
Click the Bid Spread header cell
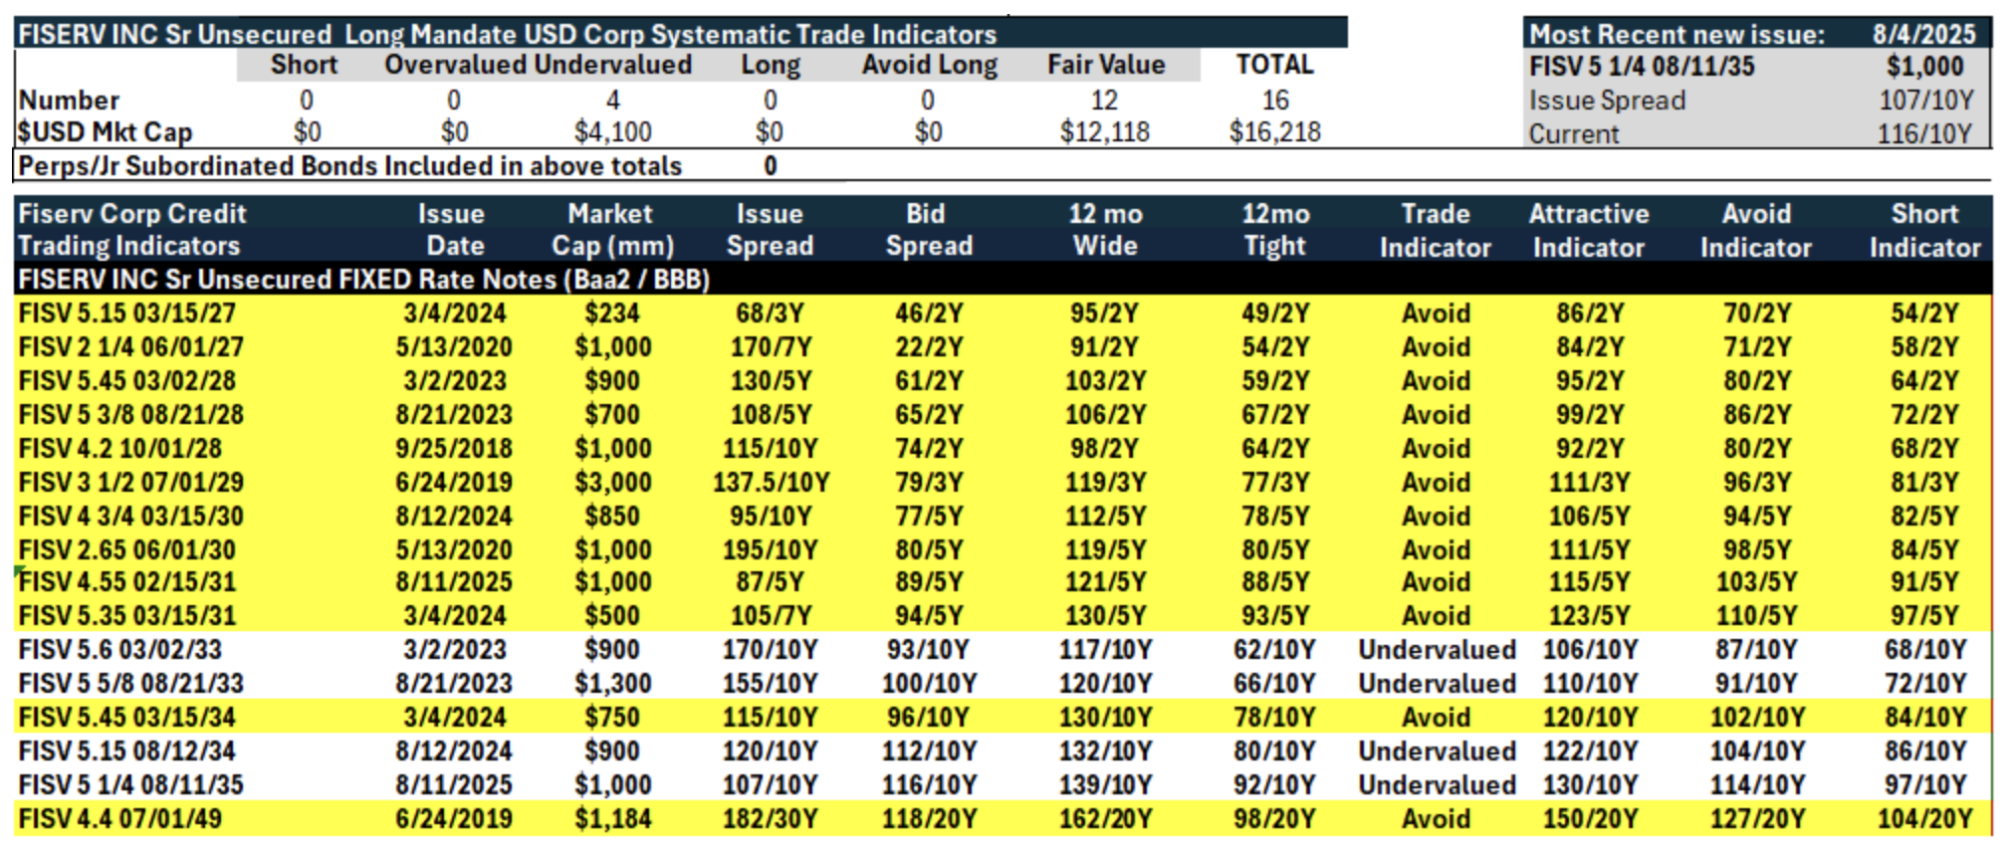click(928, 230)
